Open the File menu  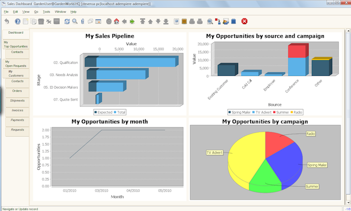point(6,11)
